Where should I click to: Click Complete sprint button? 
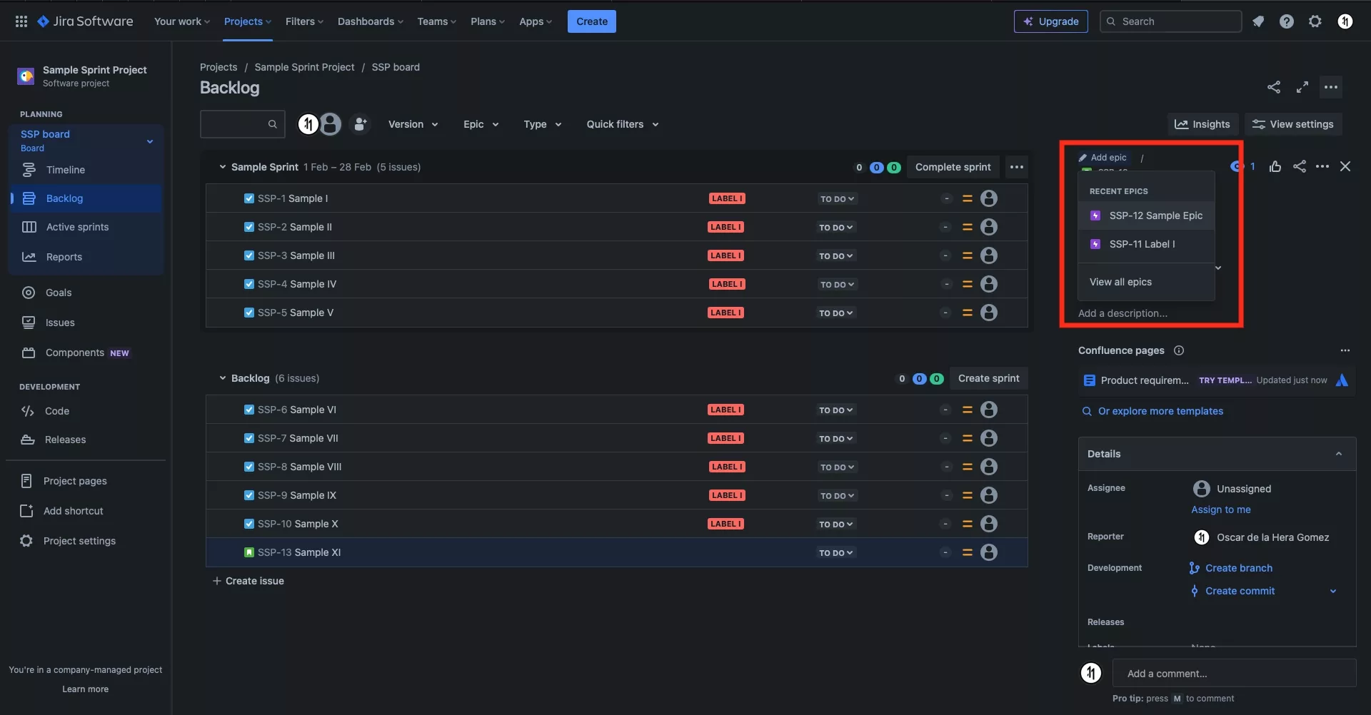pos(953,167)
